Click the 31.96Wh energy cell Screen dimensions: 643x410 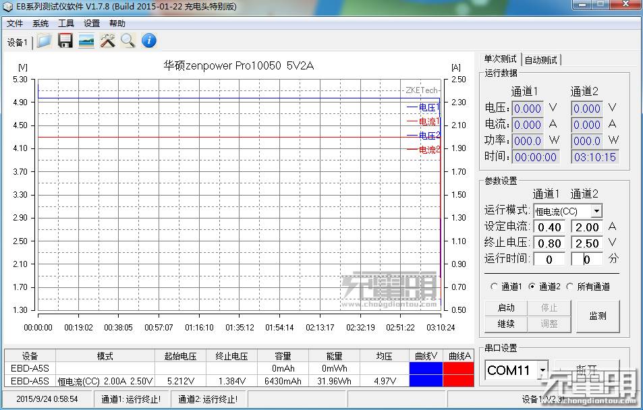coord(334,381)
